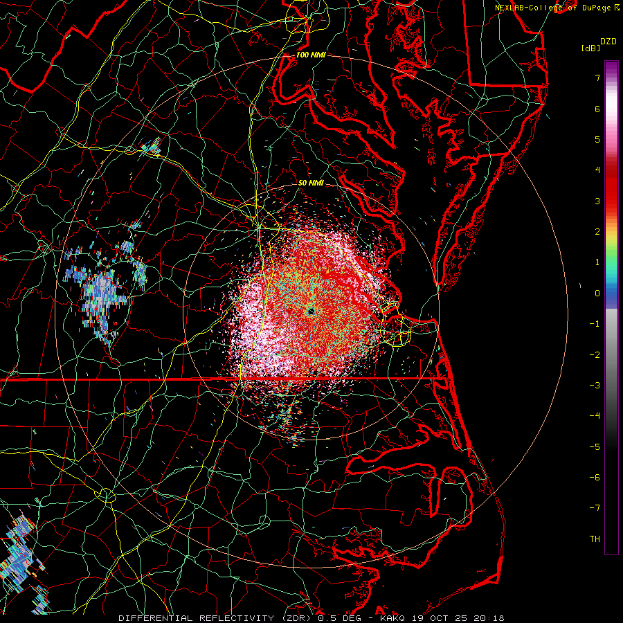The width and height of the screenshot is (623, 623).
Task: Click the radar site center marker
Action: pos(311,311)
